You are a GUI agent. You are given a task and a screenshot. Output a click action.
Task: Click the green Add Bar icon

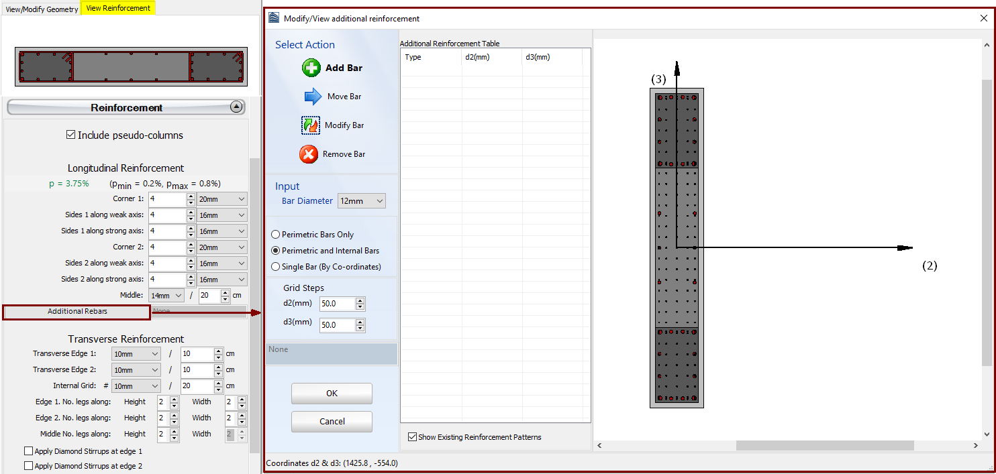pyautogui.click(x=311, y=68)
